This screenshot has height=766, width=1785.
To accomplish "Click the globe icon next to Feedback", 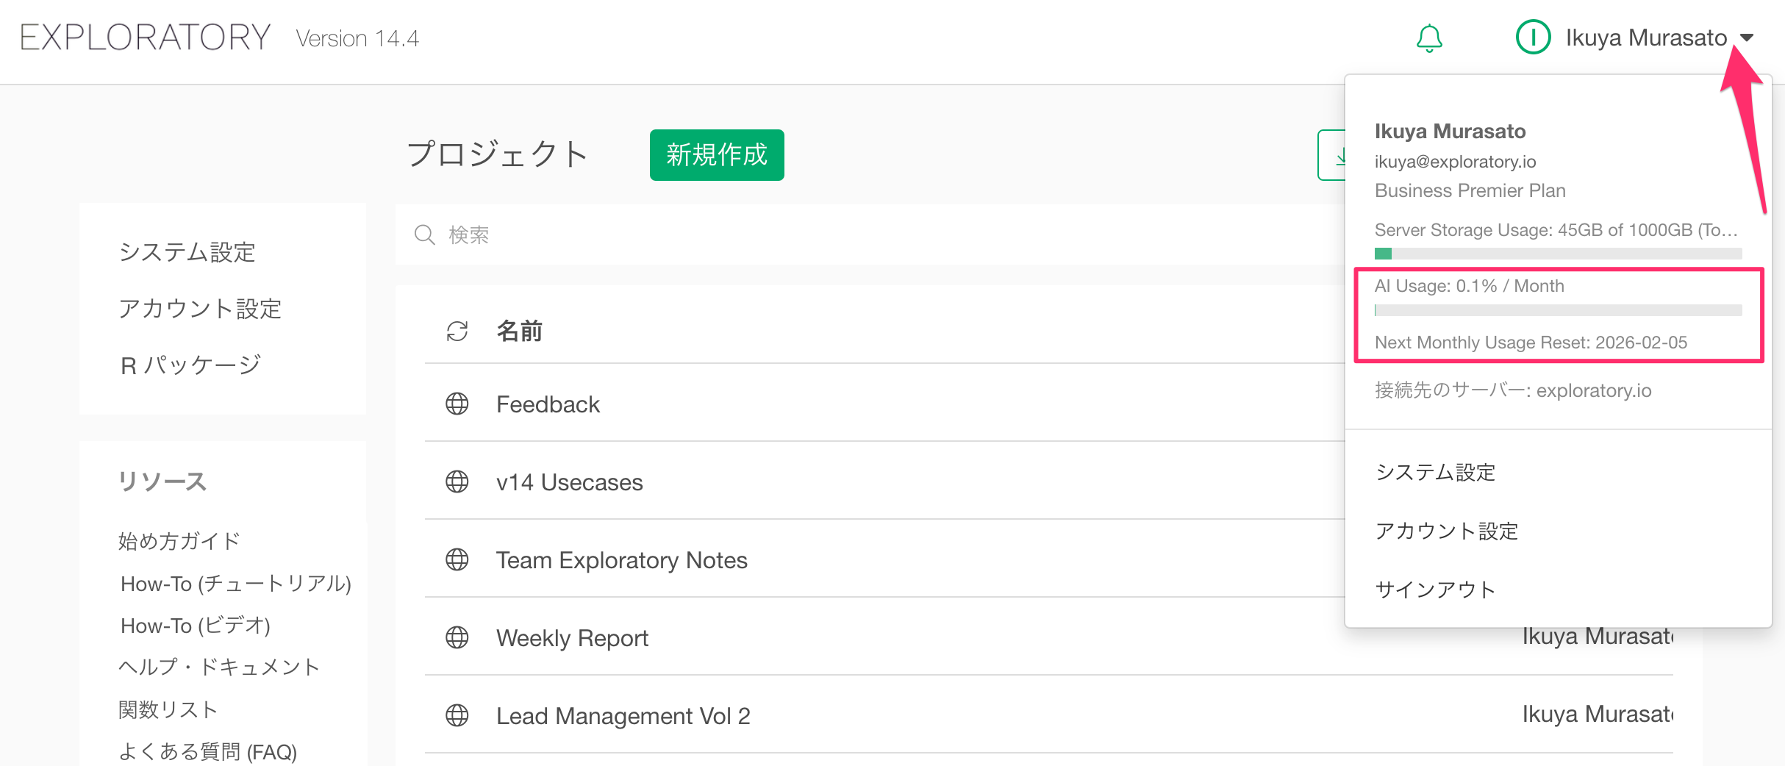I will 457,404.
